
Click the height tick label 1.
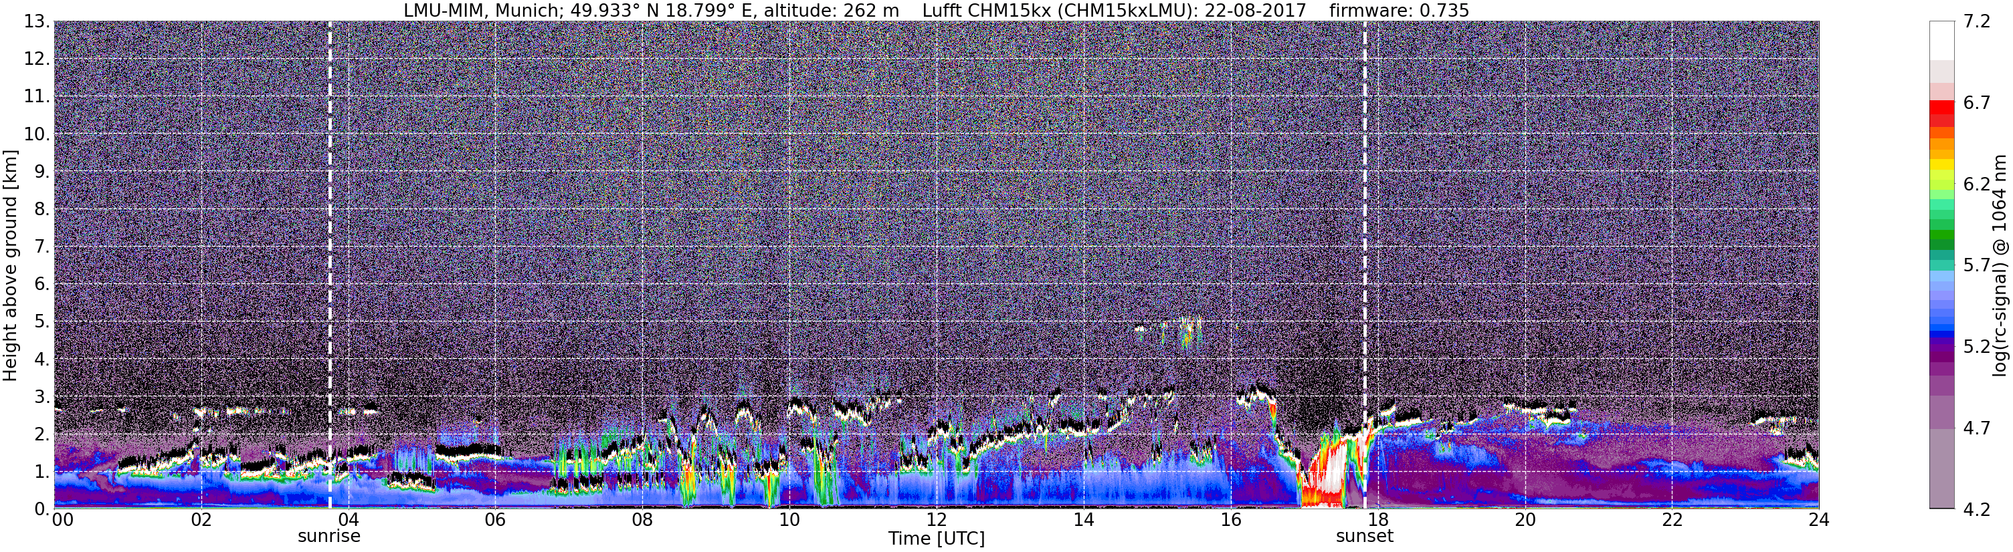coord(42,470)
